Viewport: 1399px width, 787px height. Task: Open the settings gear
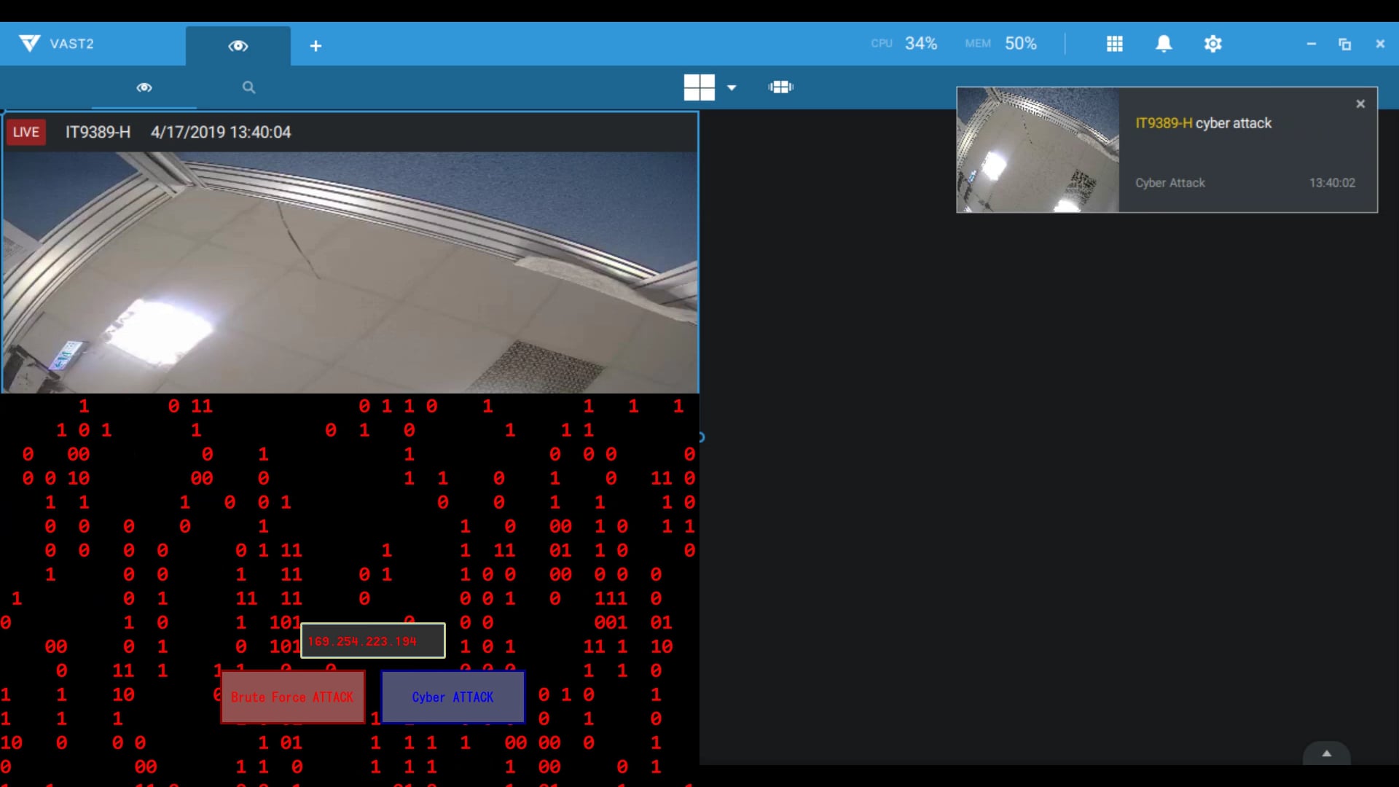tap(1212, 44)
